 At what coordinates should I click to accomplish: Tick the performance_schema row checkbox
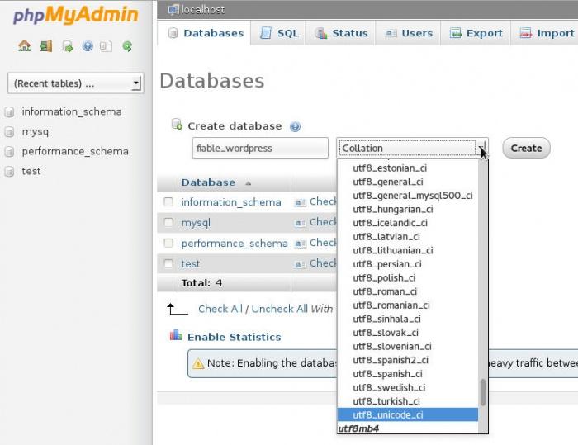[168, 243]
